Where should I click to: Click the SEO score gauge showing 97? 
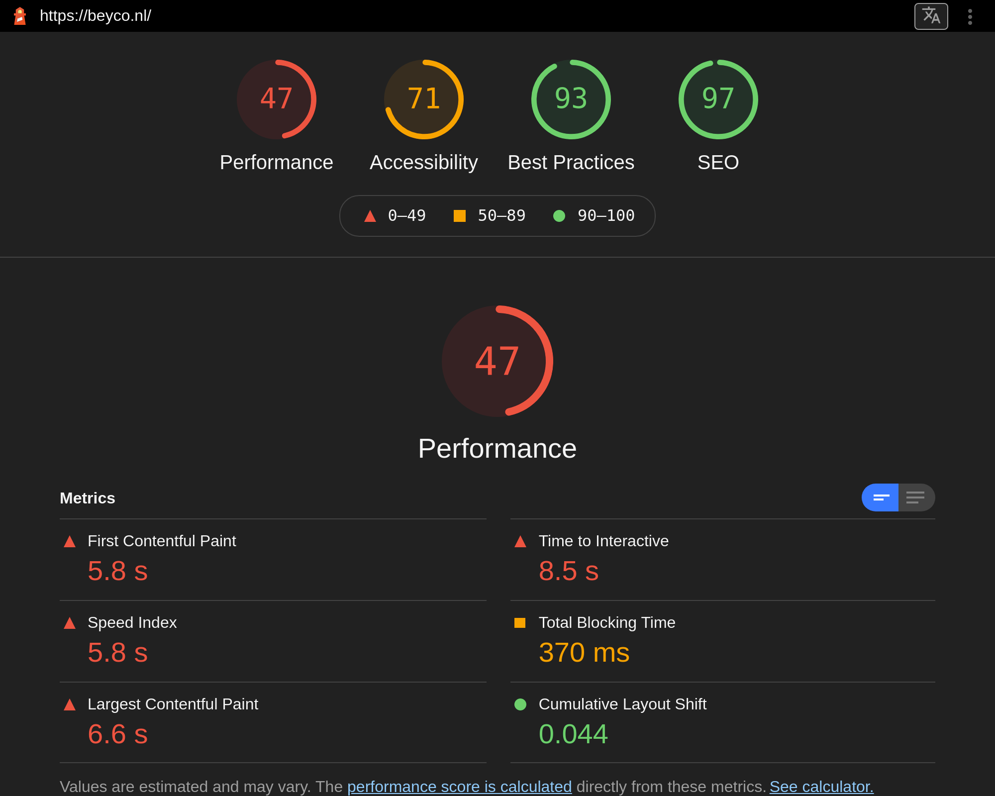(x=718, y=99)
